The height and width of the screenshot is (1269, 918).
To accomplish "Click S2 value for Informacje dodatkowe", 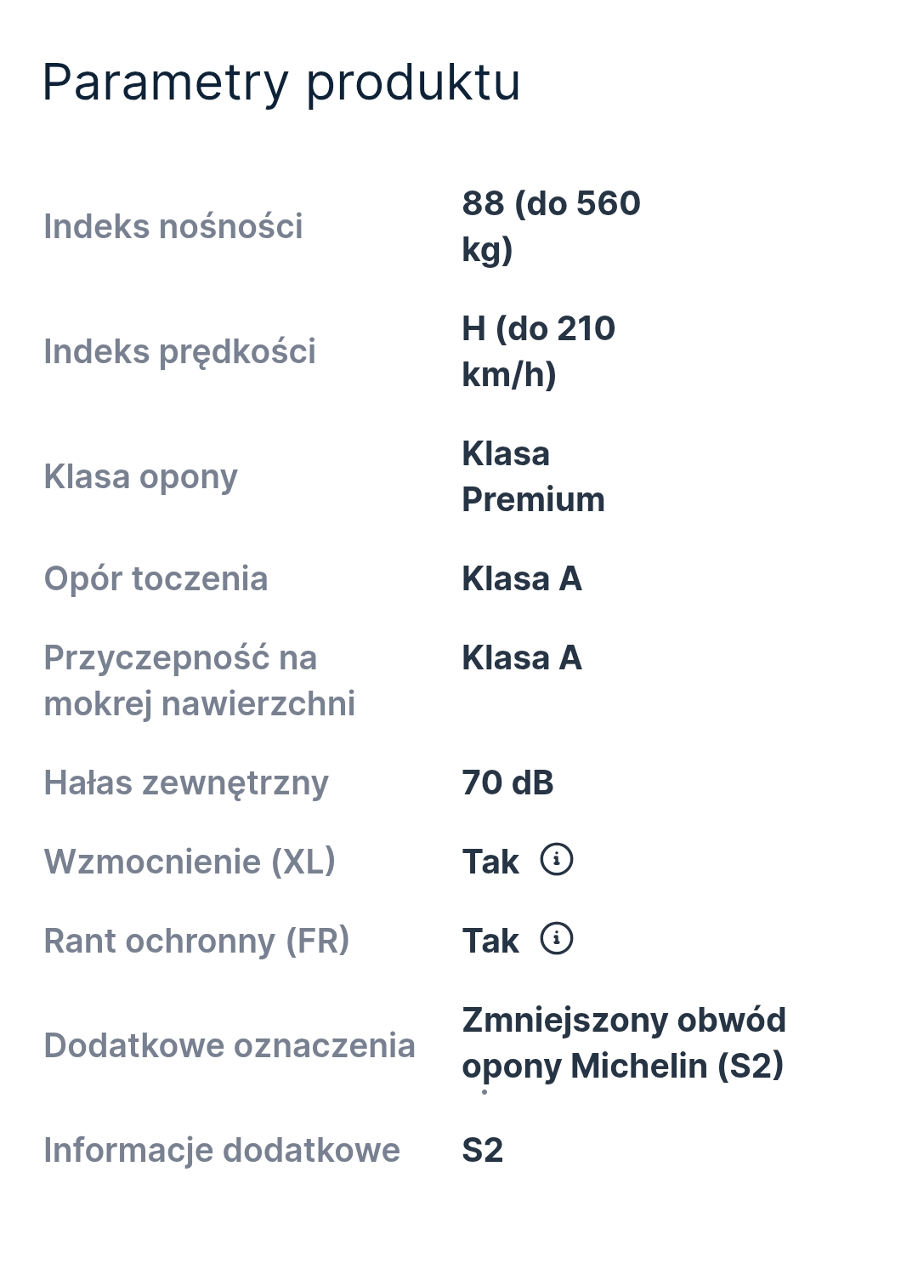I will point(483,1150).
